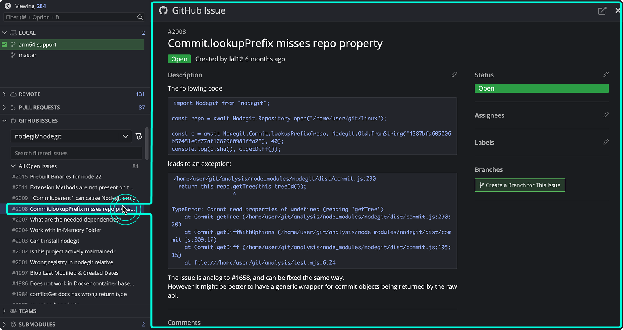
Task: Open issue #1984 conflictGet docs
Action: coord(69,294)
